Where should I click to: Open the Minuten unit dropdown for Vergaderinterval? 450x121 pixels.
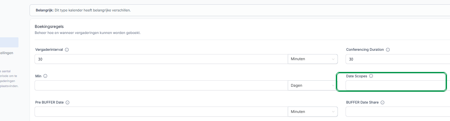pyautogui.click(x=313, y=59)
